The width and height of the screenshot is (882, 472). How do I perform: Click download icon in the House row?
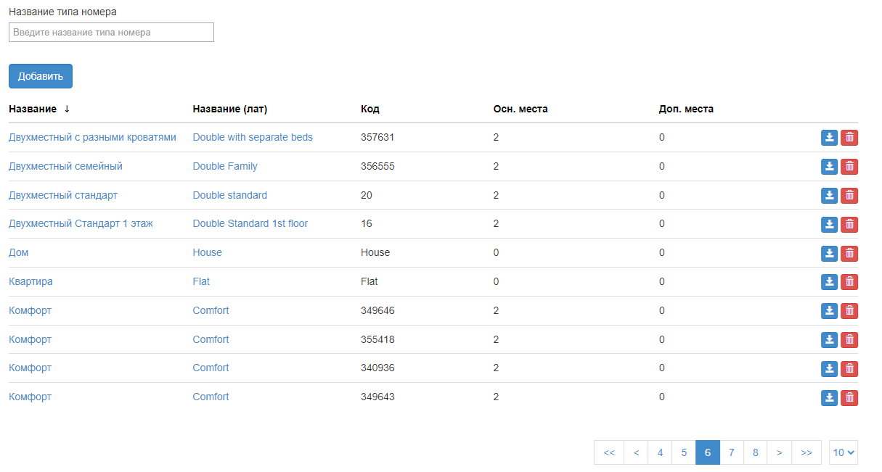tap(829, 253)
